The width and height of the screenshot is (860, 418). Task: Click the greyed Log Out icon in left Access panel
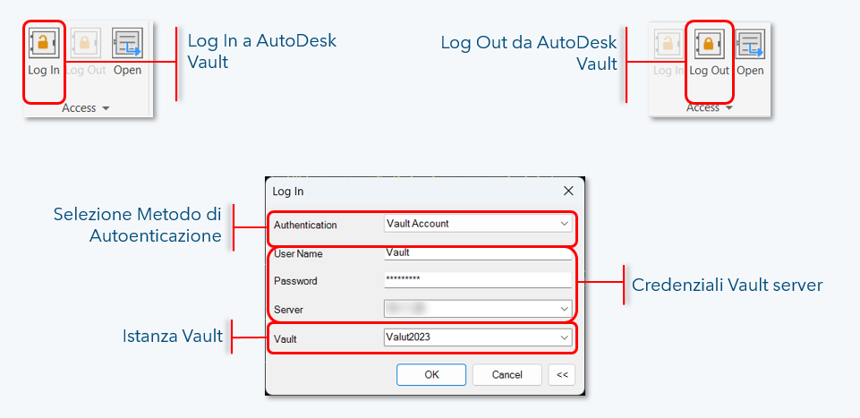[x=86, y=44]
